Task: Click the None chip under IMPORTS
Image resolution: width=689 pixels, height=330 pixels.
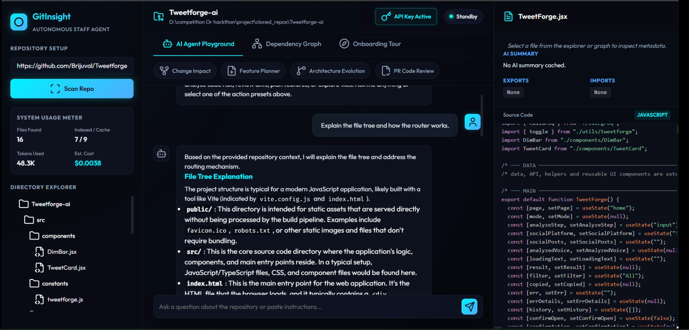Action: pos(600,92)
